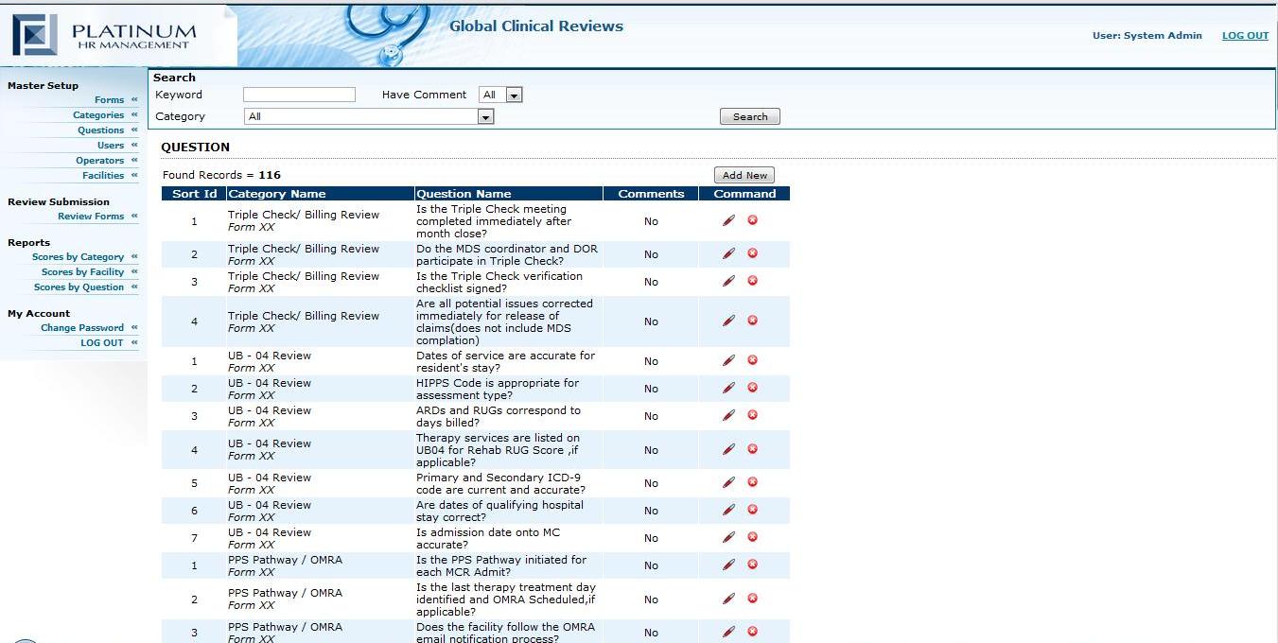Click the Sort Id column header

[x=194, y=194]
